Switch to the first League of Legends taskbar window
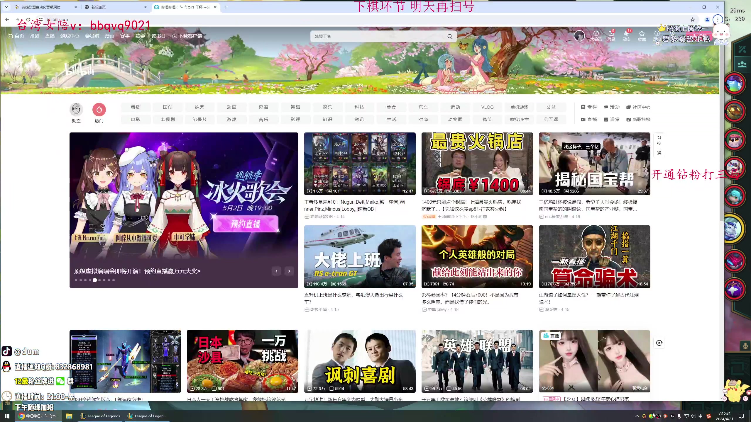The width and height of the screenshot is (751, 422). pyautogui.click(x=100, y=416)
